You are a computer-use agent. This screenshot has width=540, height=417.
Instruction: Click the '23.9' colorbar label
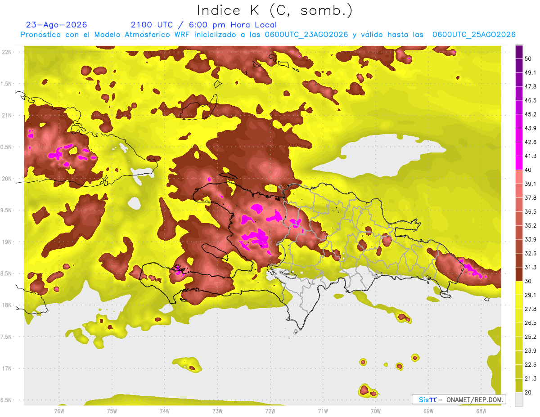pyautogui.click(x=531, y=351)
